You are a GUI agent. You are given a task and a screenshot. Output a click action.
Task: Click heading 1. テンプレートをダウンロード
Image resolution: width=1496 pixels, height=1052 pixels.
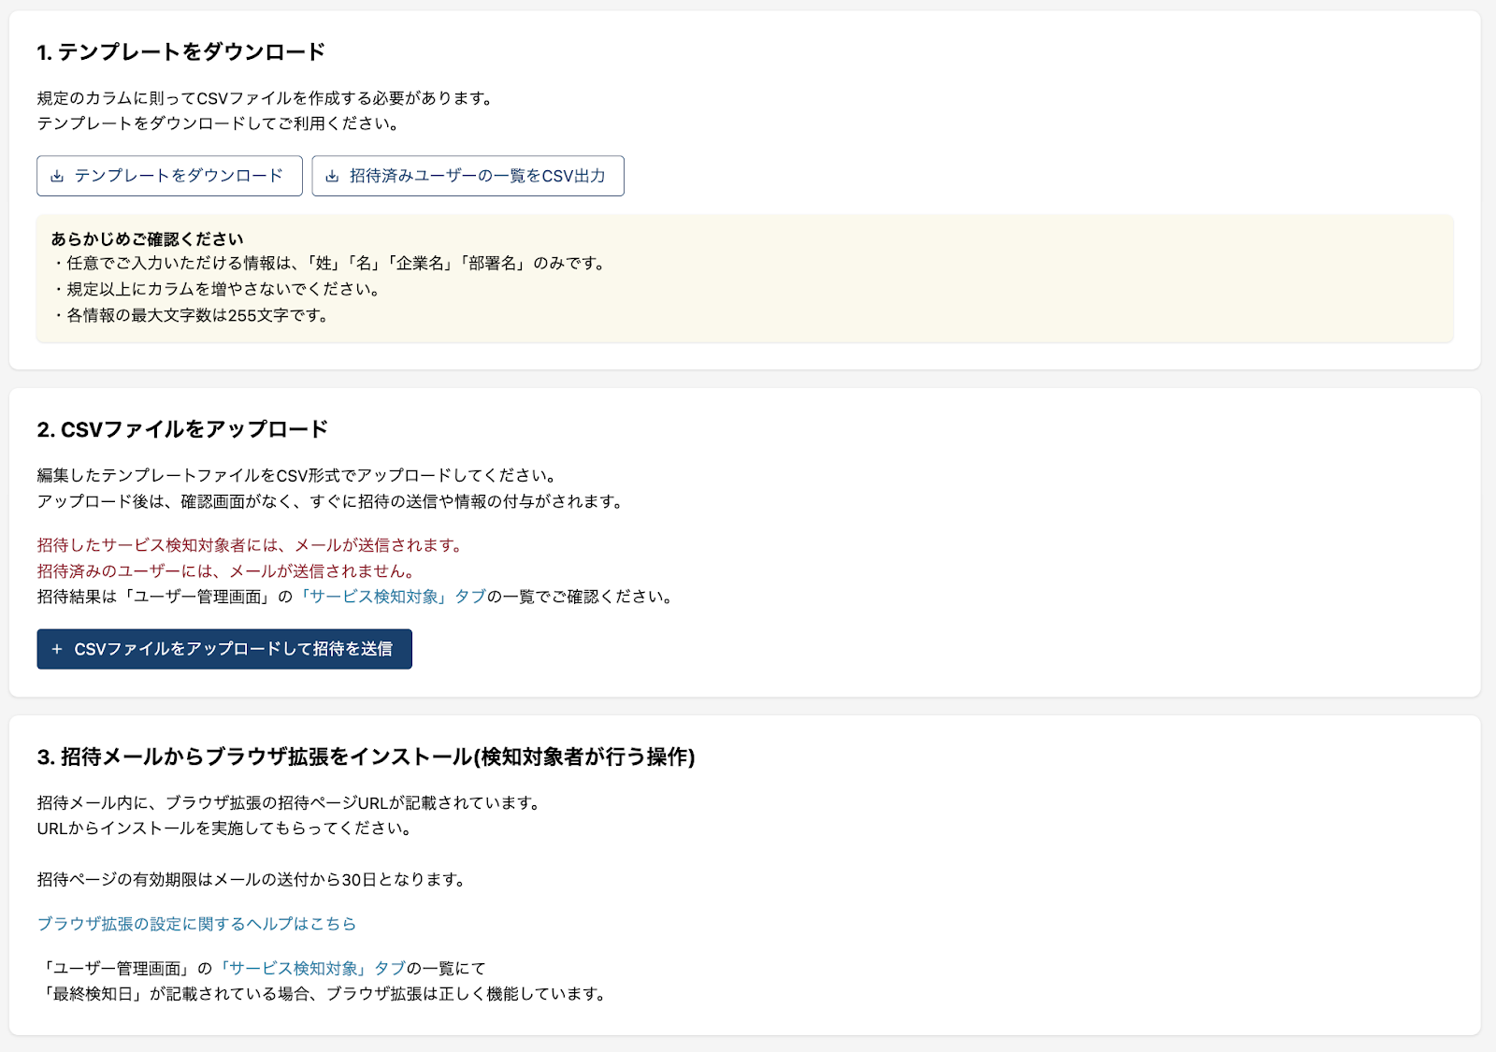click(181, 52)
